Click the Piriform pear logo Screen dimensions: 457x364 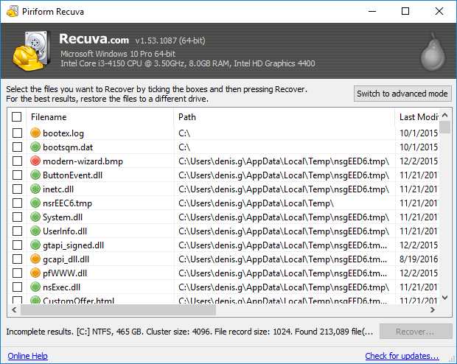click(433, 52)
